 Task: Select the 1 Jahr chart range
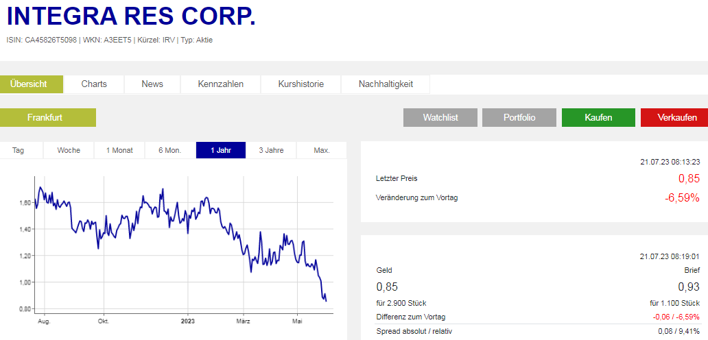click(x=221, y=150)
